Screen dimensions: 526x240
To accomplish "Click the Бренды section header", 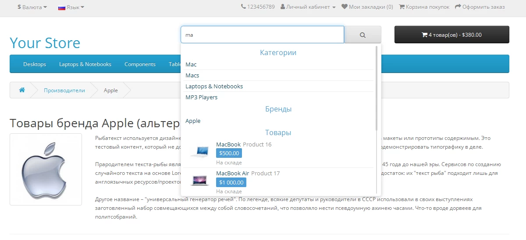I will (x=278, y=109).
